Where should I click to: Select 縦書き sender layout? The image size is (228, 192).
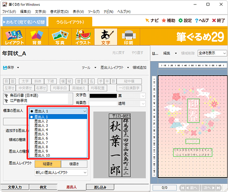tap(48, 164)
